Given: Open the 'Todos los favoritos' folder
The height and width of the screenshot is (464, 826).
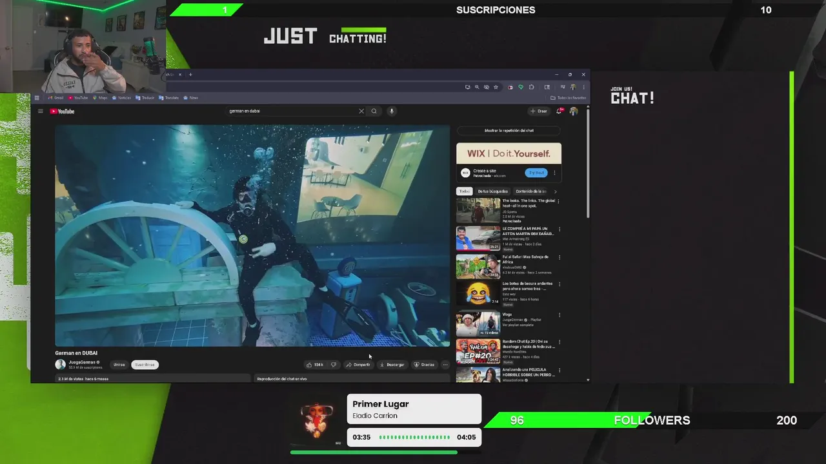Looking at the screenshot, I should point(569,98).
